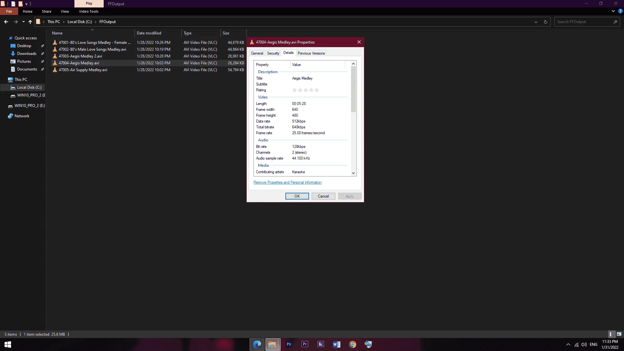The image size is (624, 351).
Task: Click OK in the Properties dialog
Action: click(297, 196)
